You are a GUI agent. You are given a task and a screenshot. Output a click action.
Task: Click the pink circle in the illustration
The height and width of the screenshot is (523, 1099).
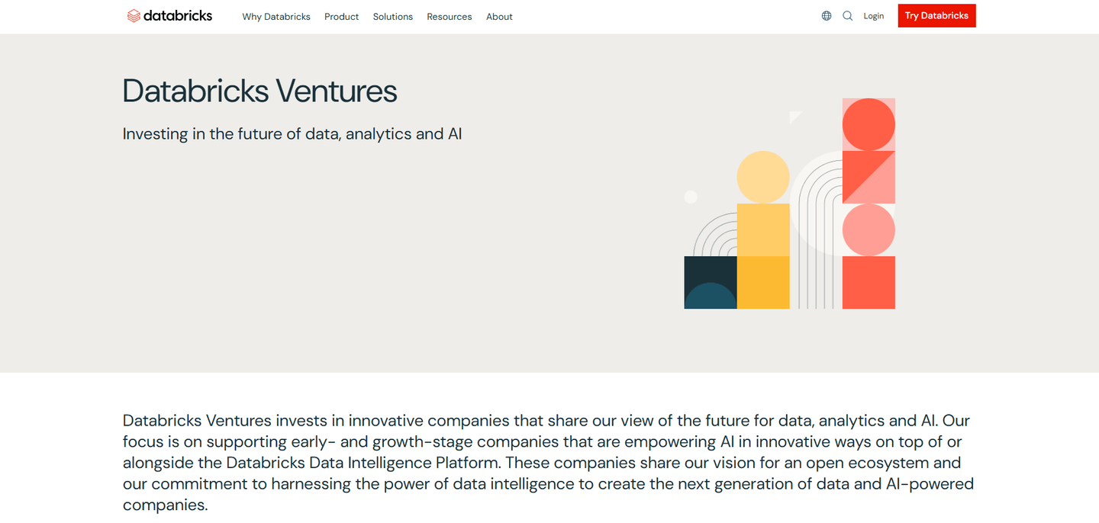tap(869, 229)
